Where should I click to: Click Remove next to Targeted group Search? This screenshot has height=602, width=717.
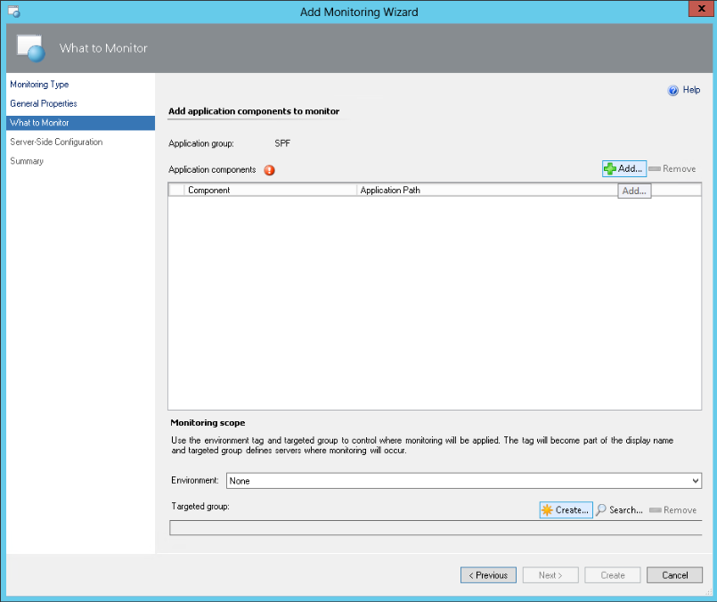672,510
